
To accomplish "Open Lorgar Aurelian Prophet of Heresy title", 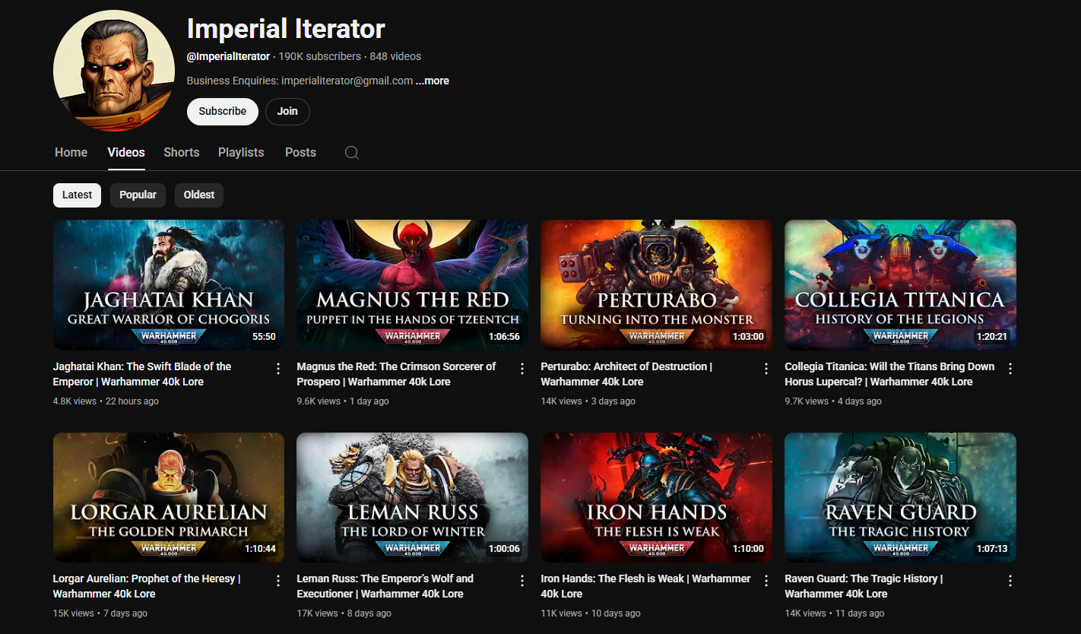I will click(147, 586).
